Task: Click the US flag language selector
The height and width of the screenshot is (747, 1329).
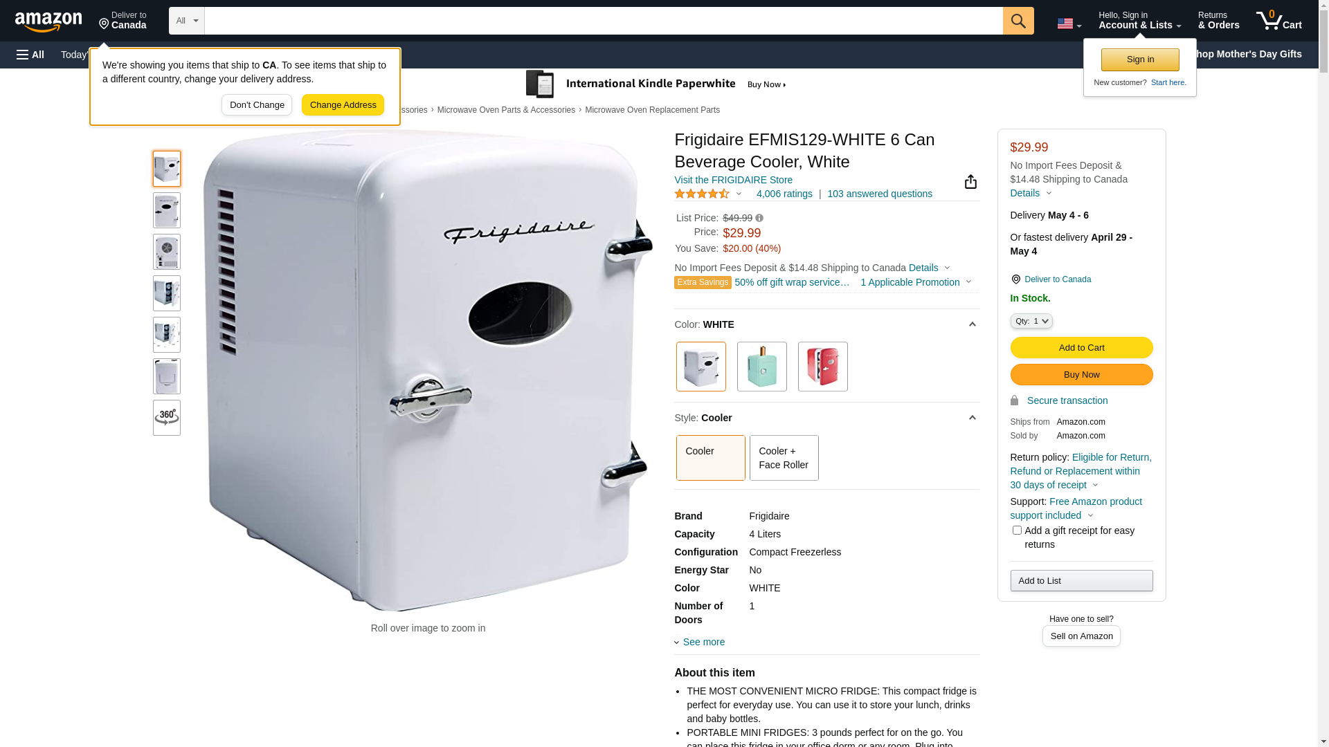Action: (1069, 24)
